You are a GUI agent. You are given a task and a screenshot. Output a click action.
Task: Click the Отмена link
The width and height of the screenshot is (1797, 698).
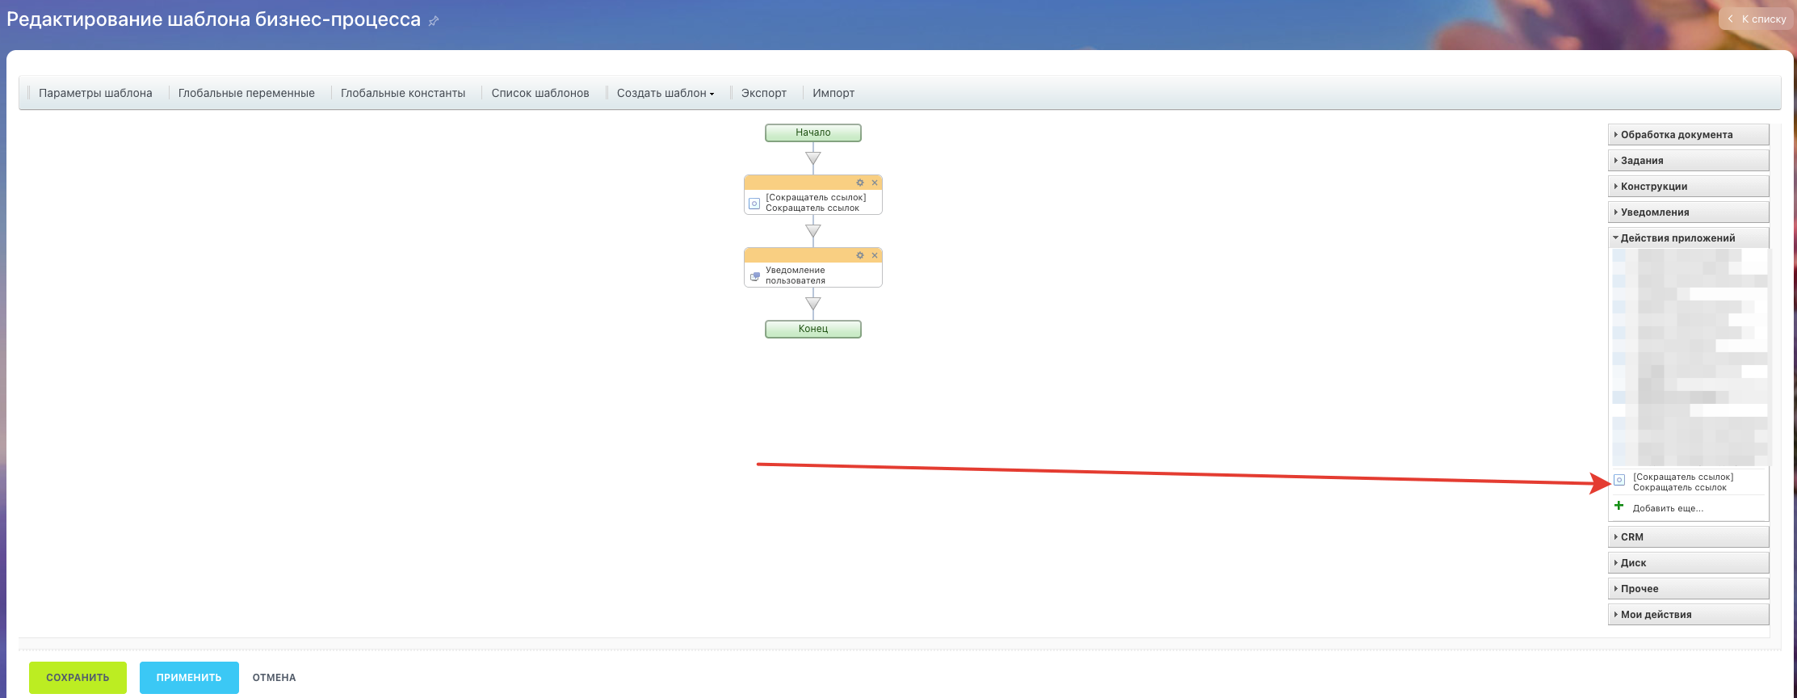[274, 678]
